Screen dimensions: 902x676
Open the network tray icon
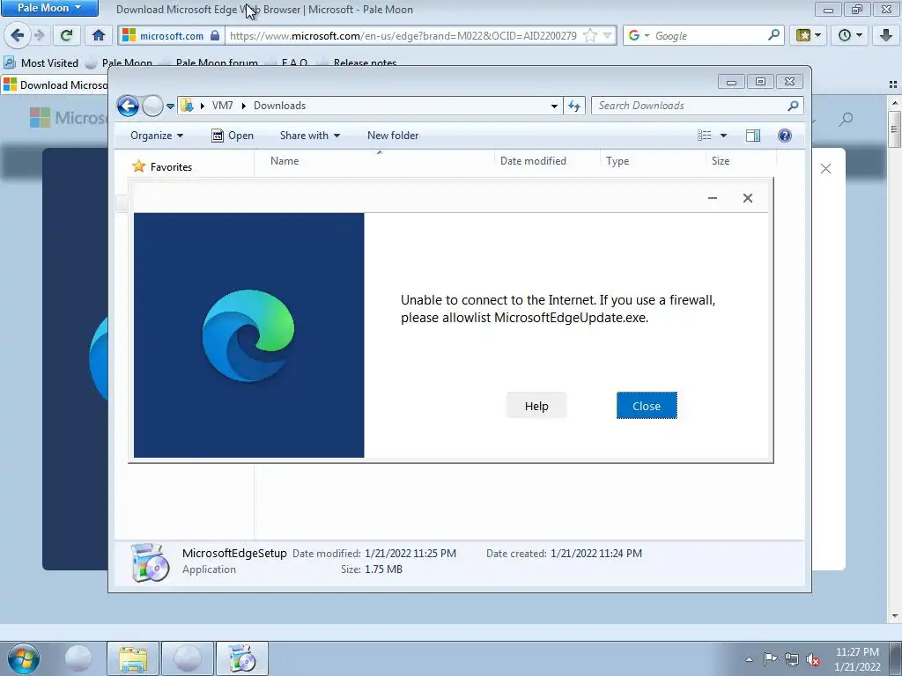coord(792,659)
